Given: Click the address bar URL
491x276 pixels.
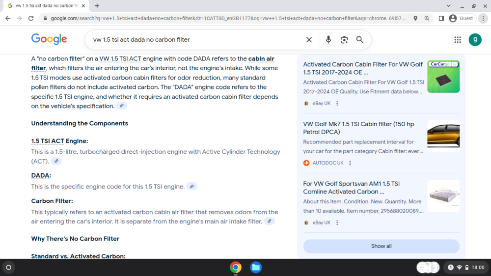Looking at the screenshot, I should (x=228, y=19).
